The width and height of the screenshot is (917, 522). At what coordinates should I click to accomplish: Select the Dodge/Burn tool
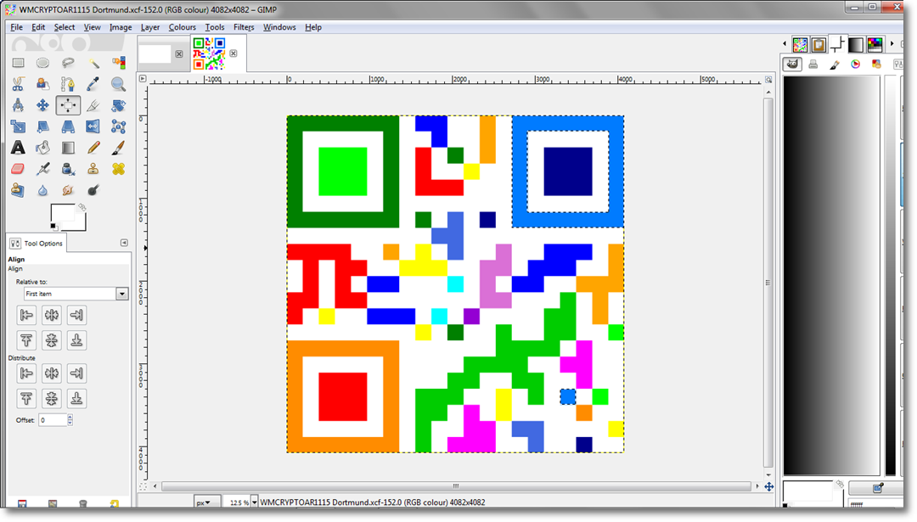(x=93, y=190)
